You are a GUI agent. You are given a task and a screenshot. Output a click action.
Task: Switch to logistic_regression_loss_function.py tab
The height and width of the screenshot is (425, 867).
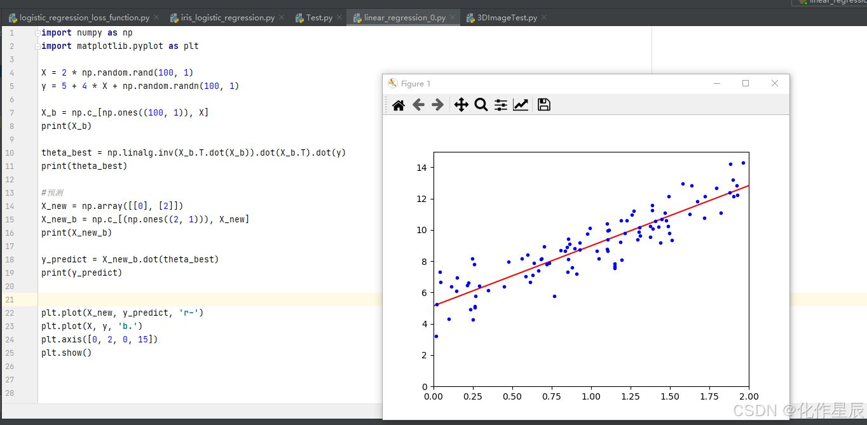point(85,18)
